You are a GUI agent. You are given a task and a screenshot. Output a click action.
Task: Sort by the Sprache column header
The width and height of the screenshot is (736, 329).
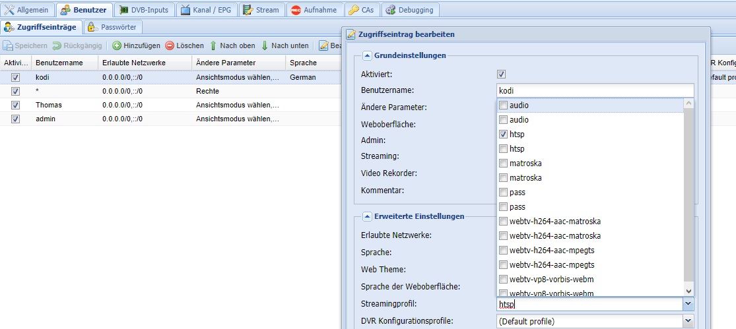coord(314,63)
